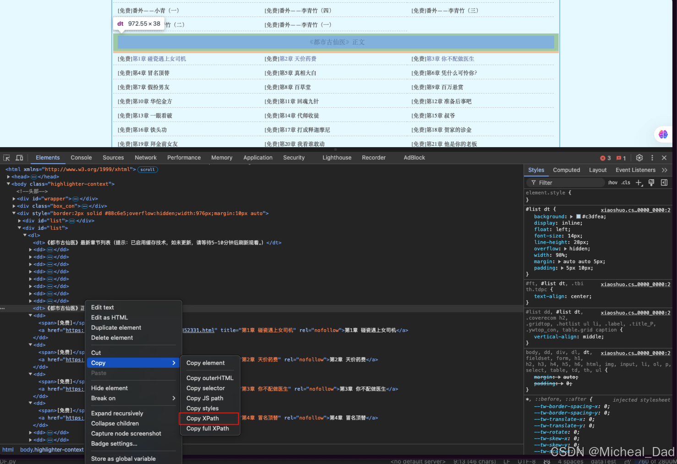Click body.highlighter-context breadcrumb
Image resolution: width=677 pixels, height=464 pixels.
[52, 450]
